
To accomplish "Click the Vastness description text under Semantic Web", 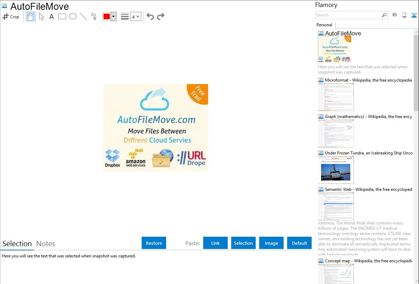I will click(x=364, y=238).
